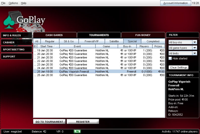
Task: Open the Cashier
Action: coord(16,42)
